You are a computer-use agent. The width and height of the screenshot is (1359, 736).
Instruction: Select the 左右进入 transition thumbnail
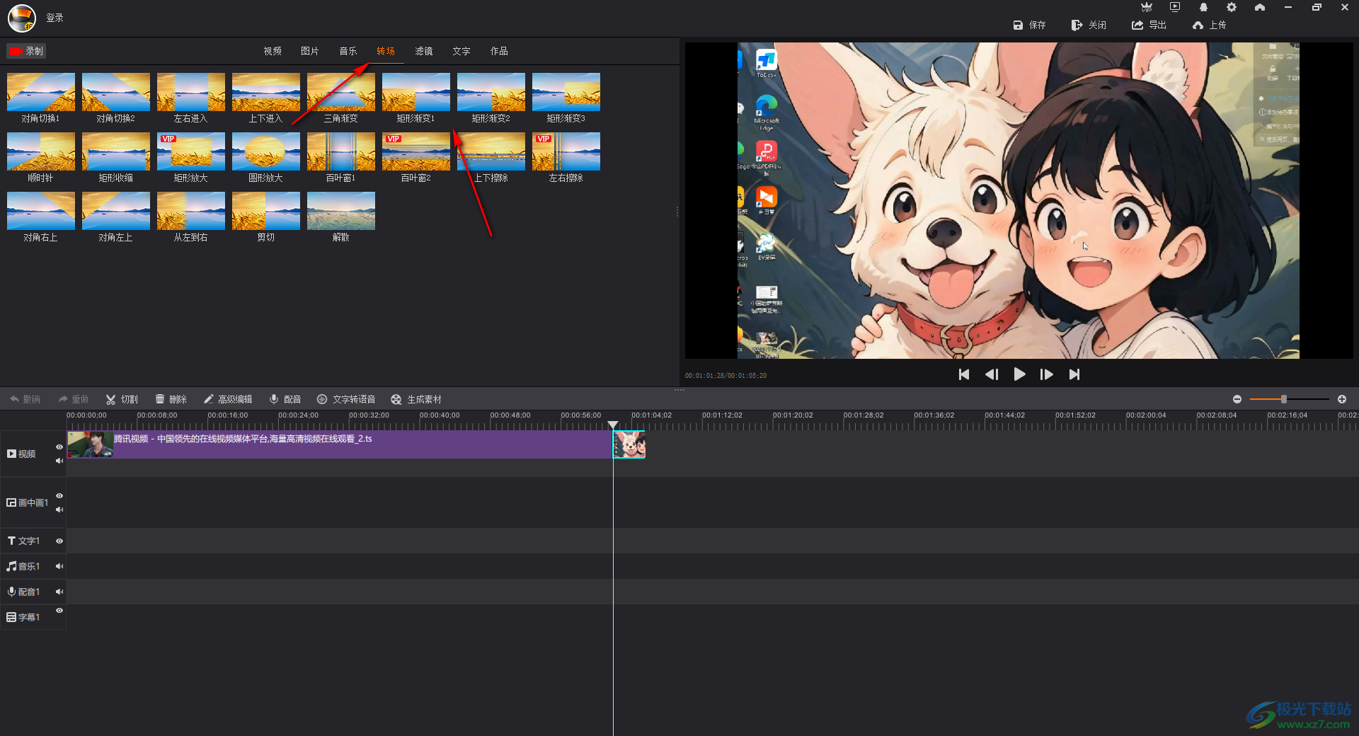point(191,92)
